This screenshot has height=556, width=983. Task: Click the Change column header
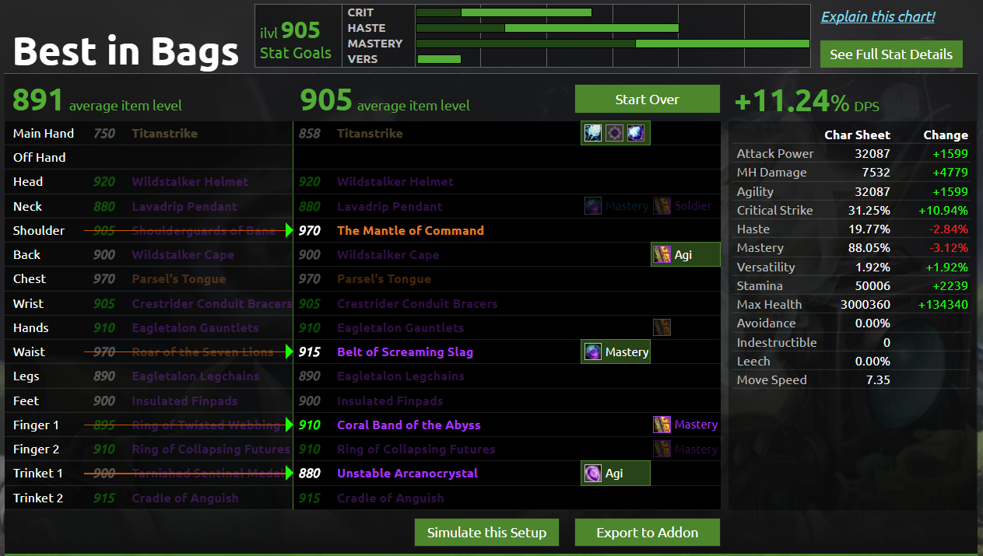[x=946, y=135]
